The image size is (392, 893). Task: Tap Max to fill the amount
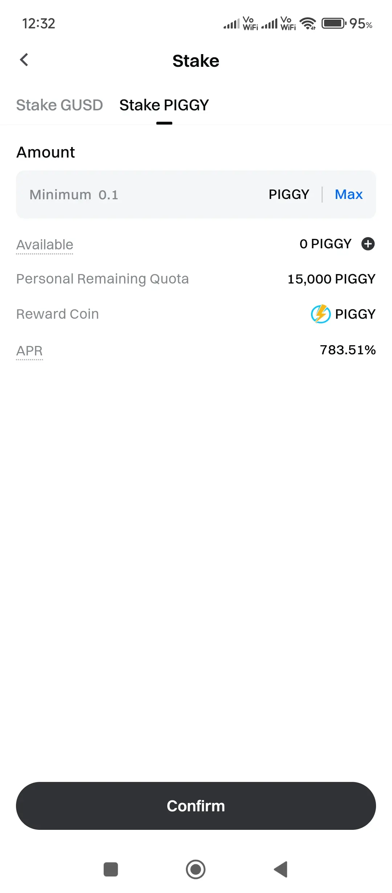[x=348, y=195]
